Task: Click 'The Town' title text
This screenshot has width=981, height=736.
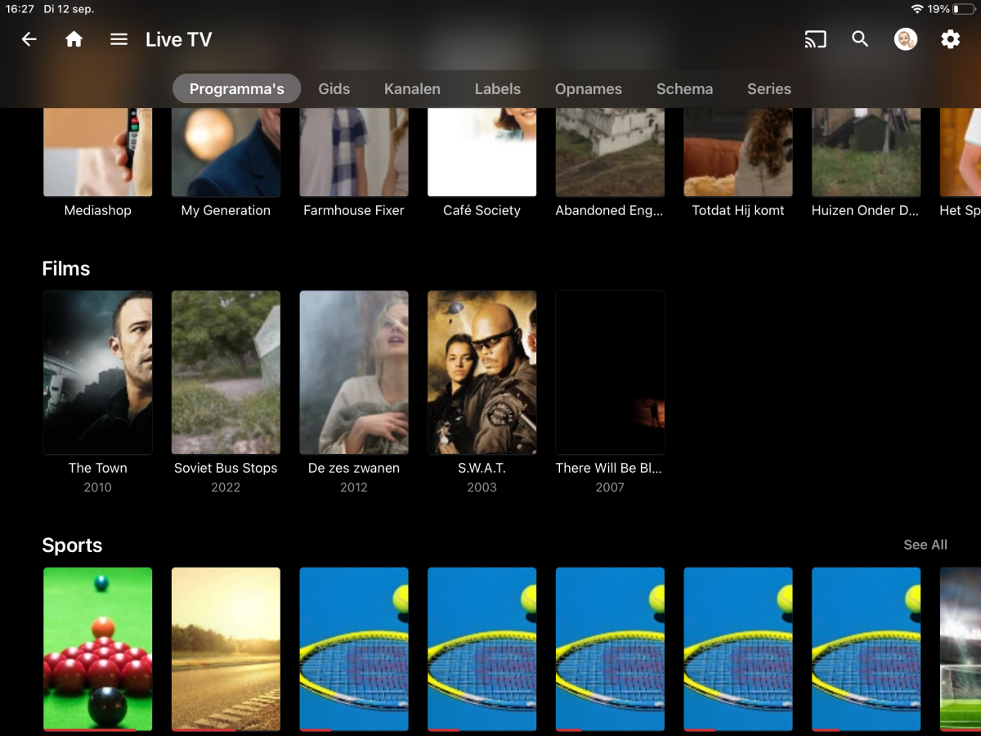Action: pos(98,468)
